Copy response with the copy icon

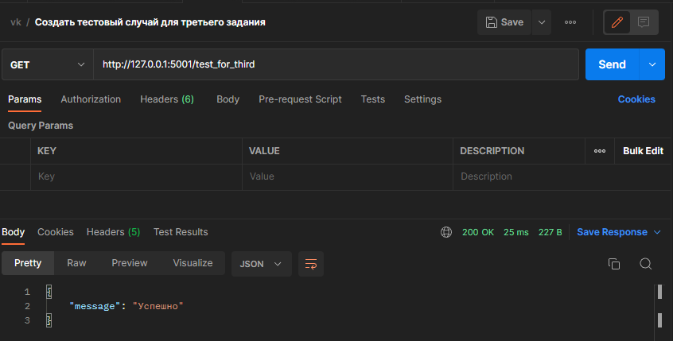(x=614, y=264)
